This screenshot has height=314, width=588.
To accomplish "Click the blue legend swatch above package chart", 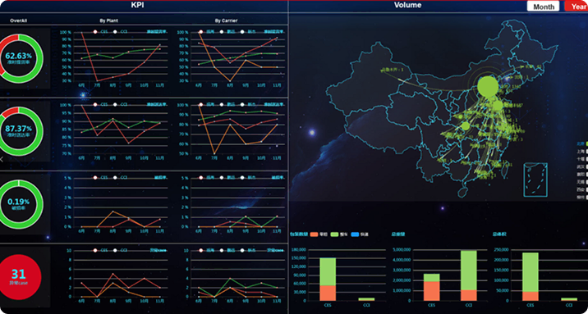I will pos(355,234).
